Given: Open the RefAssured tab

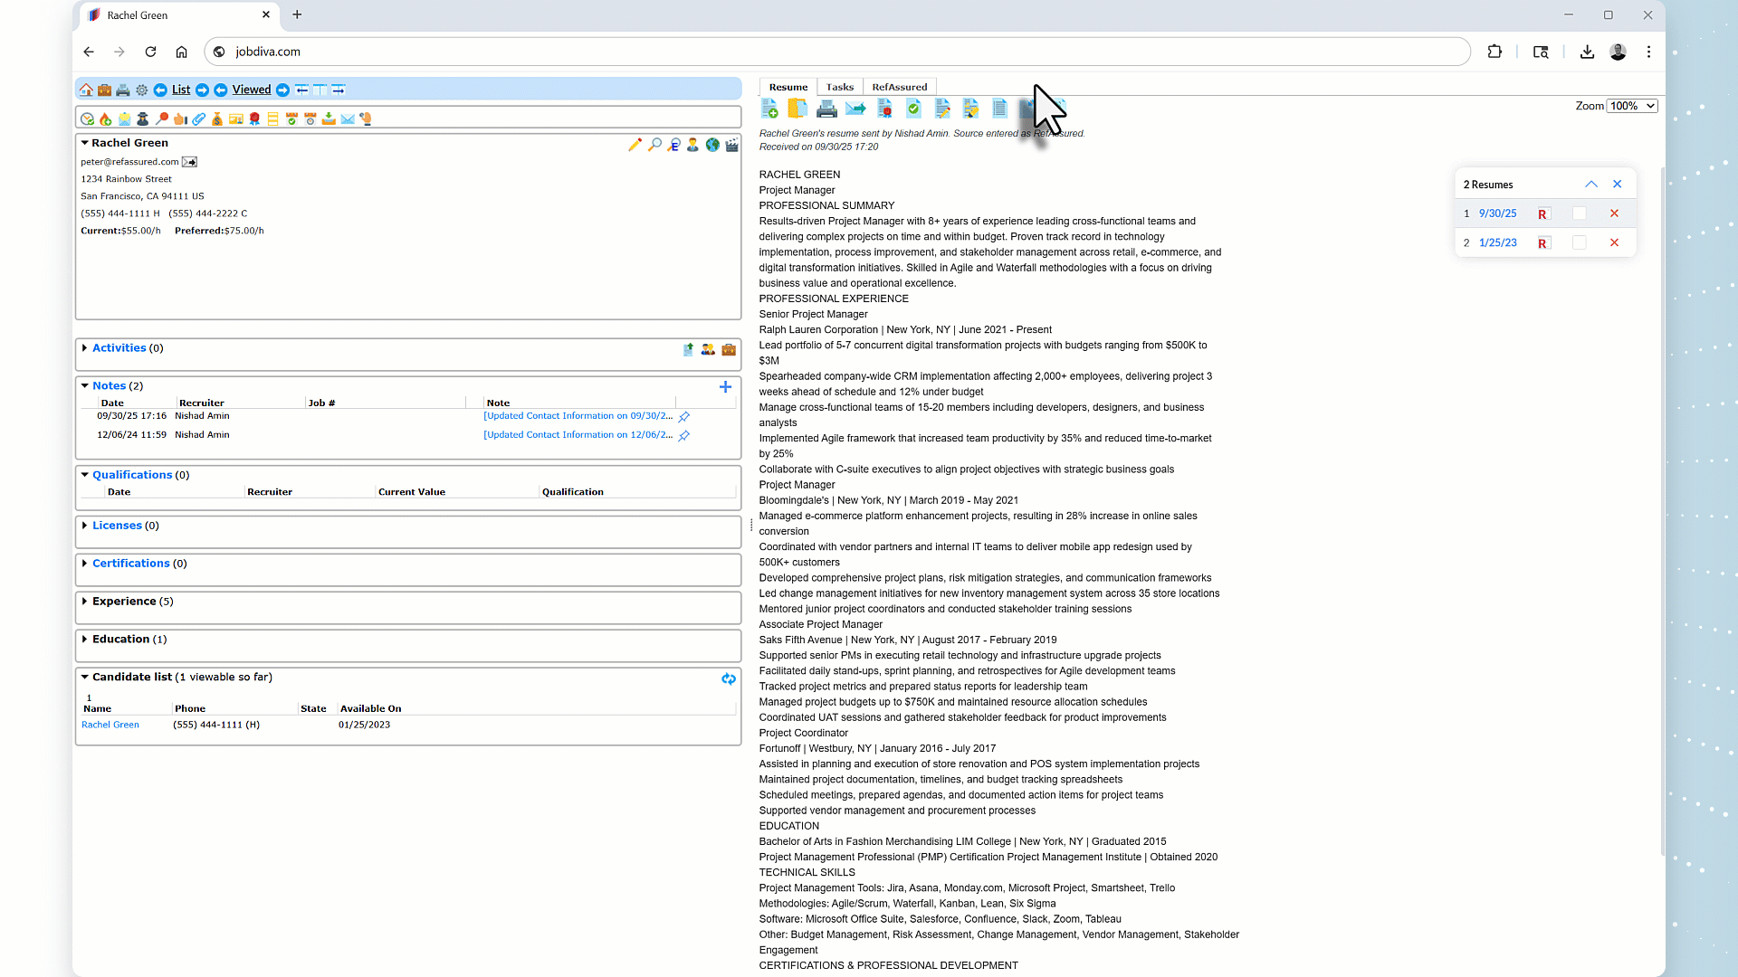Looking at the screenshot, I should coord(899,88).
